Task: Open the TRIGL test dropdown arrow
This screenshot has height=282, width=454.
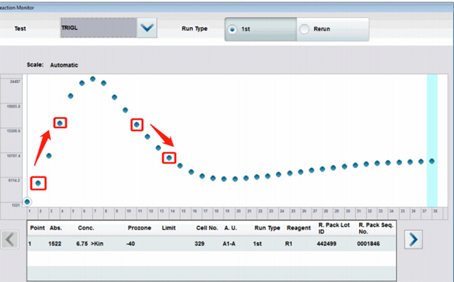Action: (147, 28)
